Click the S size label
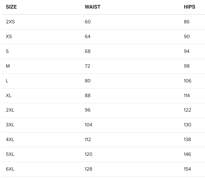Screen dimensions: 205x178 [x=7, y=51]
